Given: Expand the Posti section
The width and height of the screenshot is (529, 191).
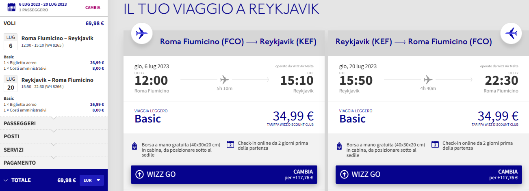Looking at the screenshot, I should point(54,137).
